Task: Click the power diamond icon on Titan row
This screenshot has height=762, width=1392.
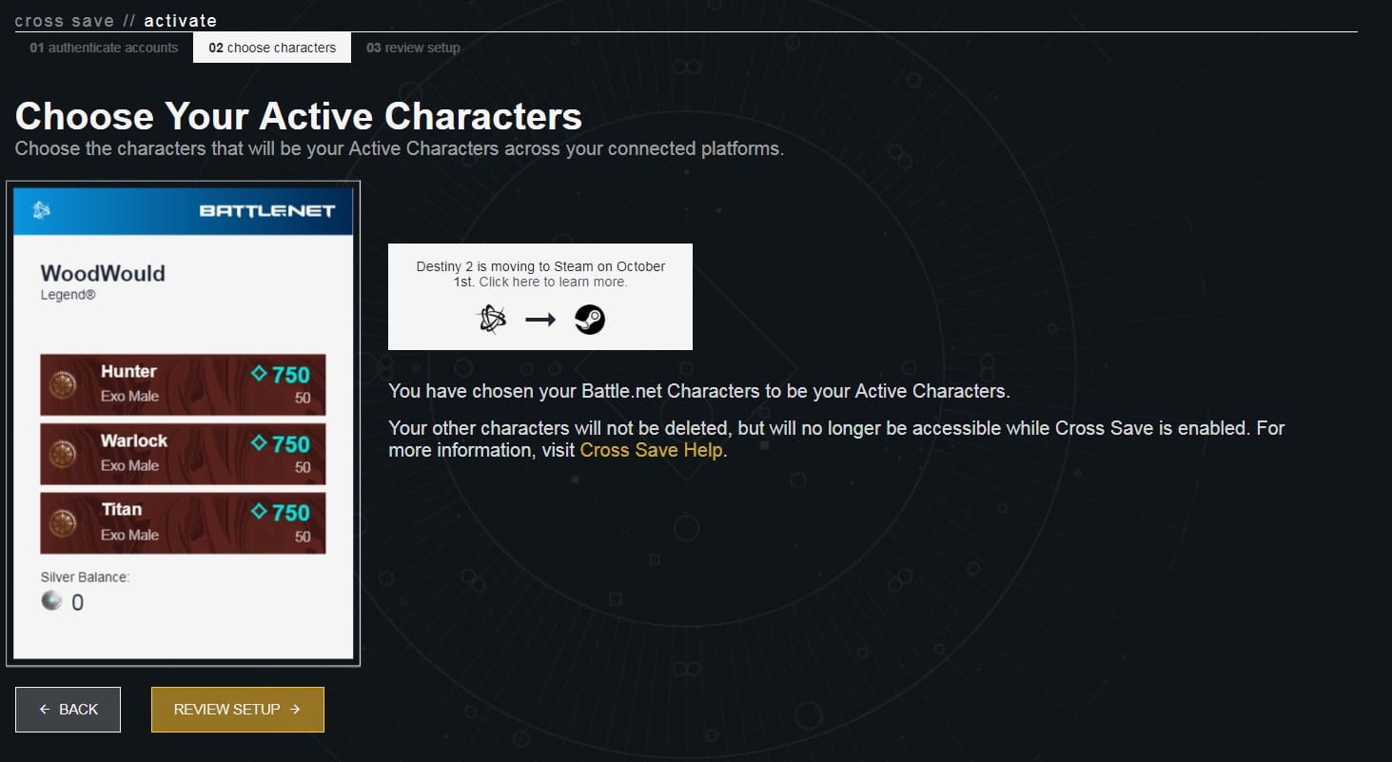Action: [259, 512]
